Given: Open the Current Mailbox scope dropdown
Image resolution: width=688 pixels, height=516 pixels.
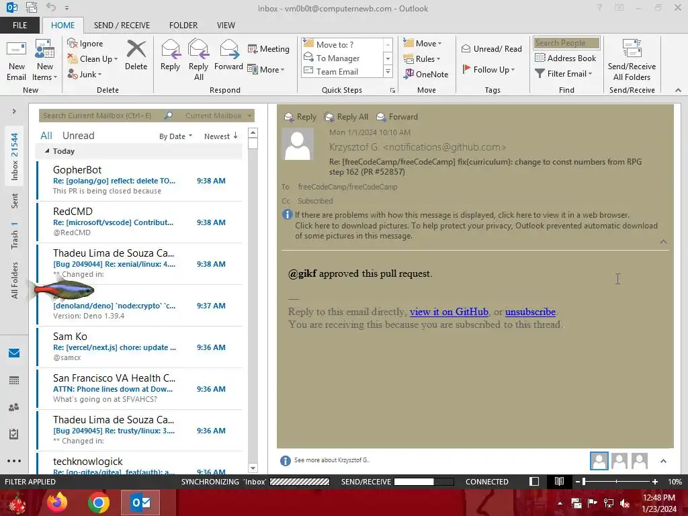Looking at the screenshot, I should click(218, 116).
